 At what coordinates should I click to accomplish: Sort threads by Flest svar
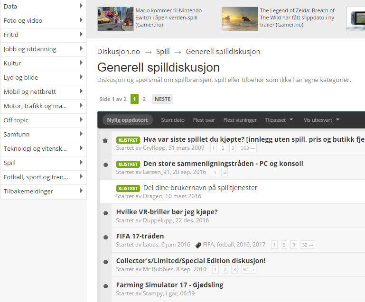204,120
